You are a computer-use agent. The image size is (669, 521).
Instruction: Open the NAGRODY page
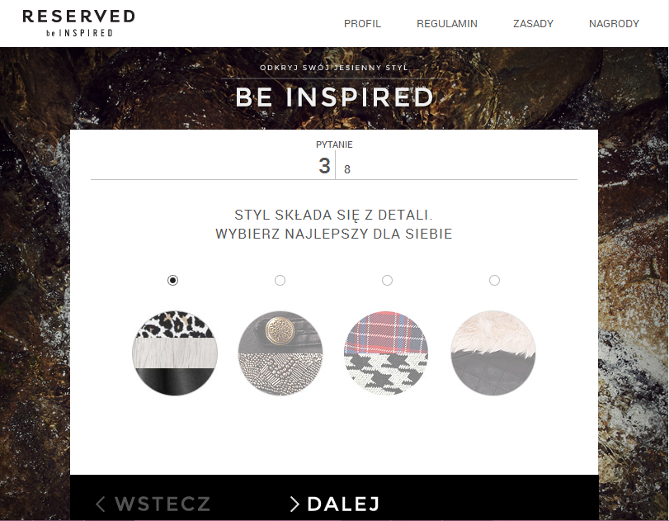(x=614, y=23)
